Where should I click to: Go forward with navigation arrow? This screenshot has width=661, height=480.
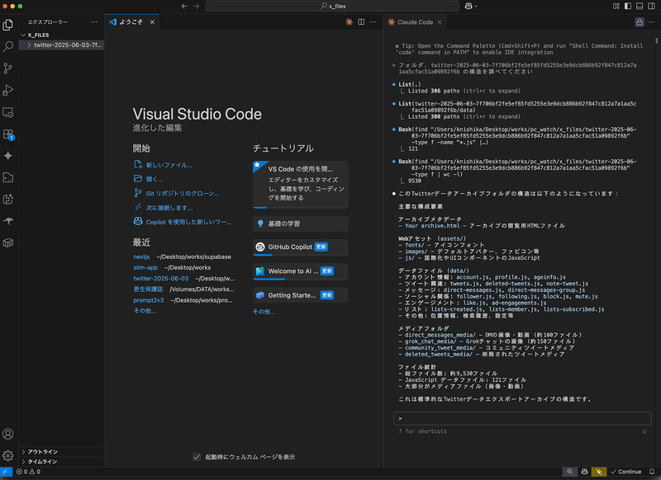(196, 7)
